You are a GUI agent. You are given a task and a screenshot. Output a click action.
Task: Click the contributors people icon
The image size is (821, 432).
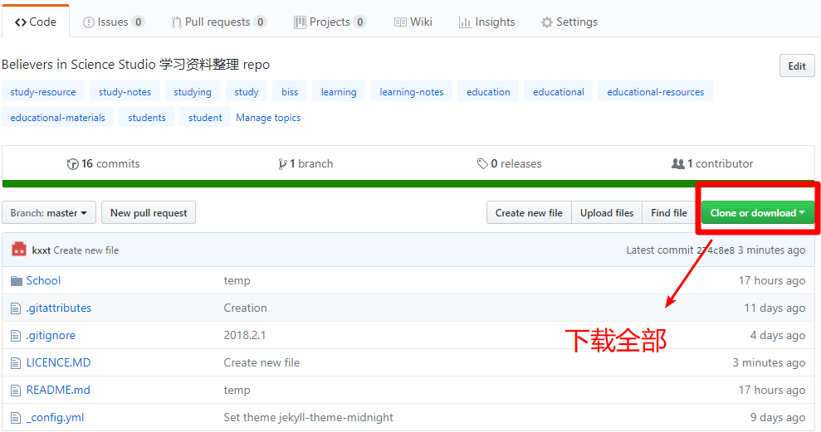[x=678, y=163]
